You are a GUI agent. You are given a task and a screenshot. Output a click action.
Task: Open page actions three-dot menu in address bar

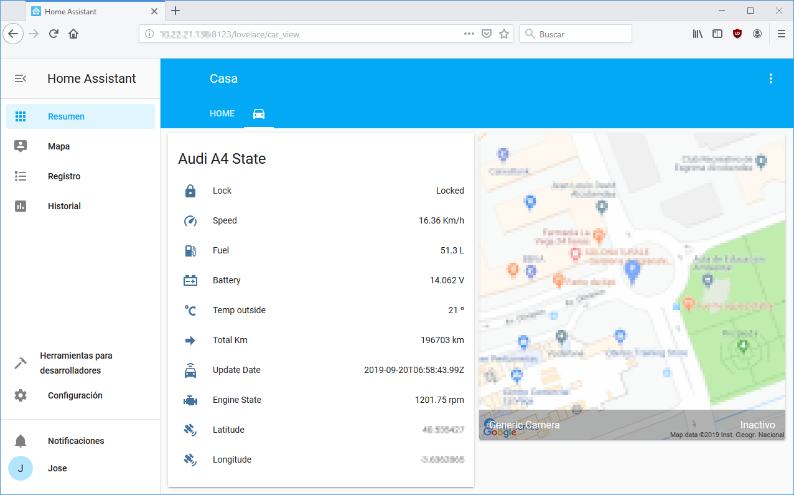point(469,34)
